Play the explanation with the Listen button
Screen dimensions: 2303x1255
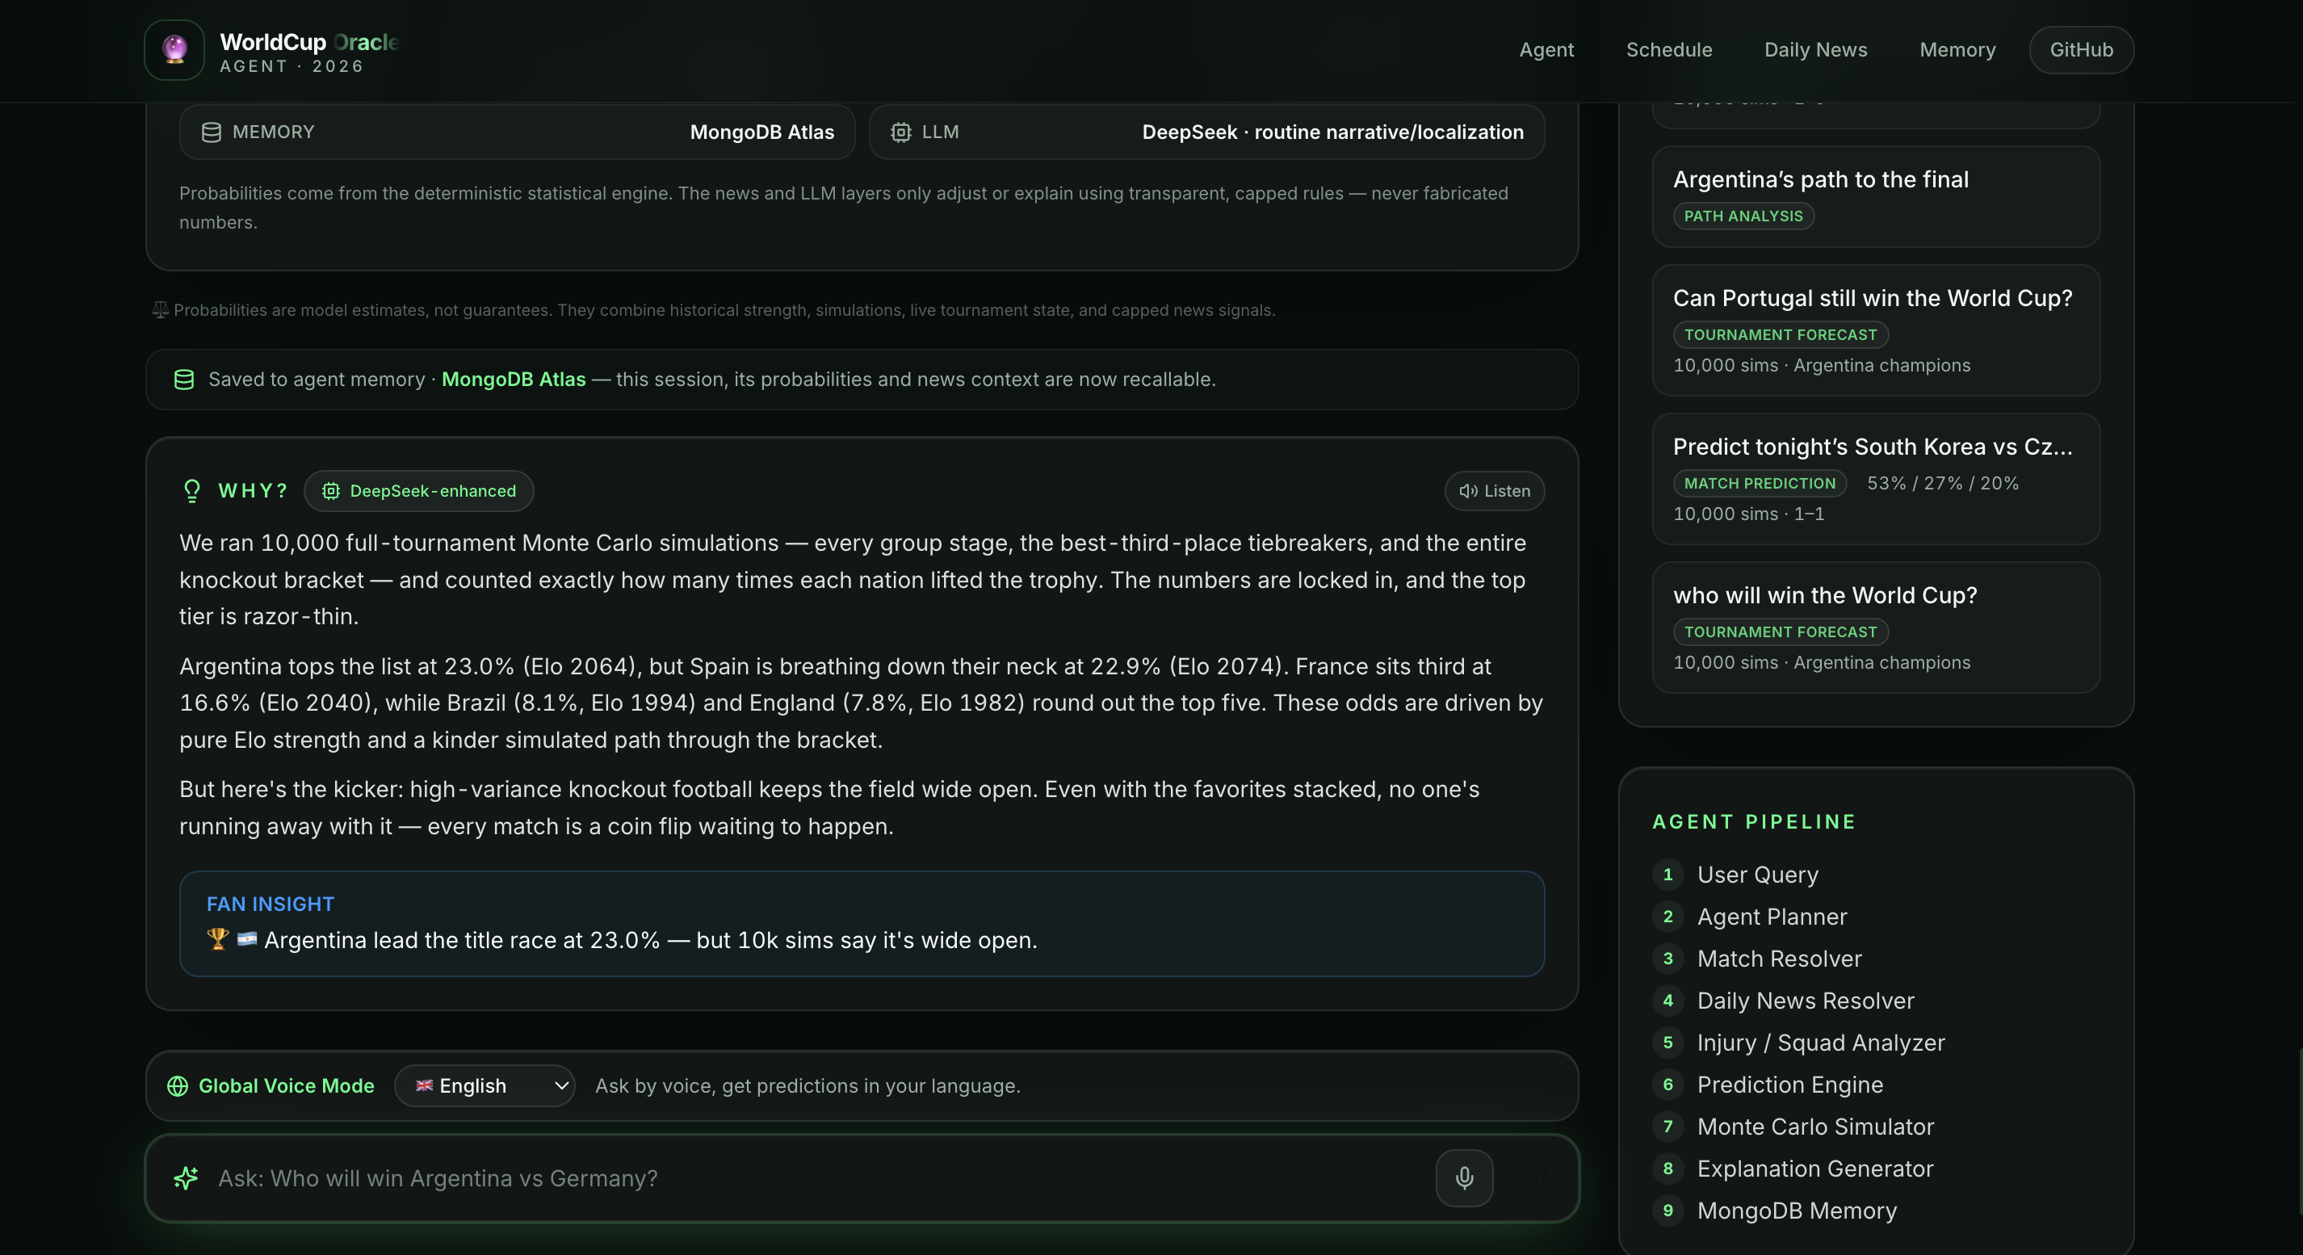(x=1495, y=491)
